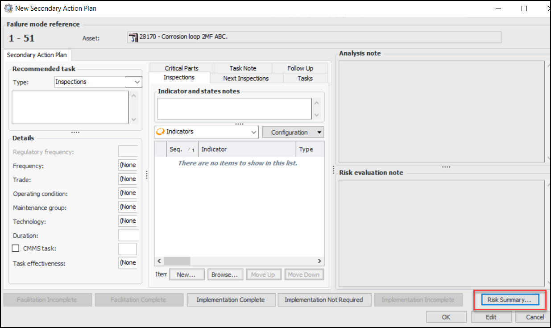Expand the Indicators combo box
This screenshot has height=328, width=551.
coord(253,132)
